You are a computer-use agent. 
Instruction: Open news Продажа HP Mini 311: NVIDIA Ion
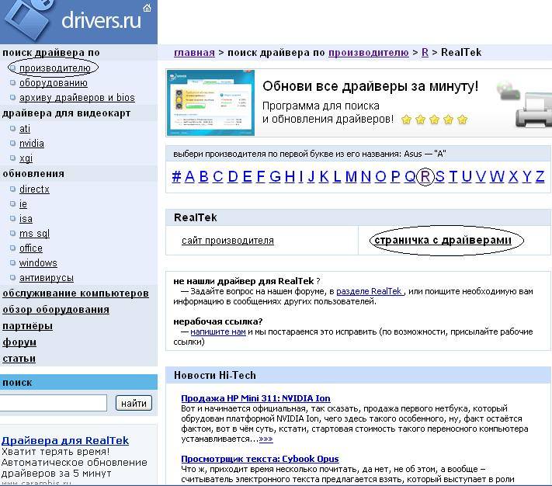[x=255, y=398]
